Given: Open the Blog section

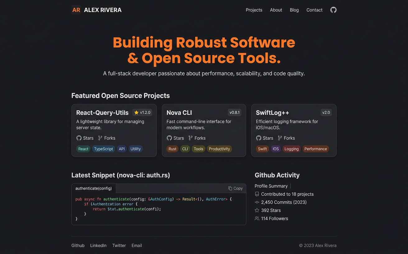Looking at the screenshot, I should point(294,10).
